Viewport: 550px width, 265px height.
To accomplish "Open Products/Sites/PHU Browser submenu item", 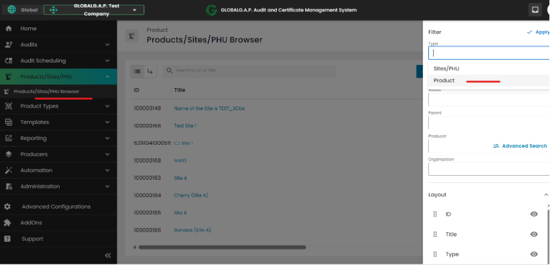I will pos(46,91).
